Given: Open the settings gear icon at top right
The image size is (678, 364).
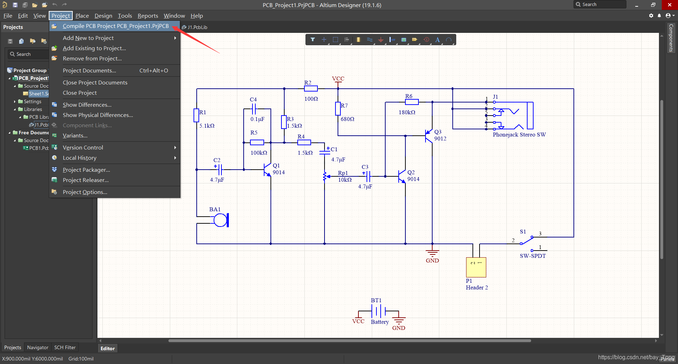Looking at the screenshot, I should tap(651, 16).
